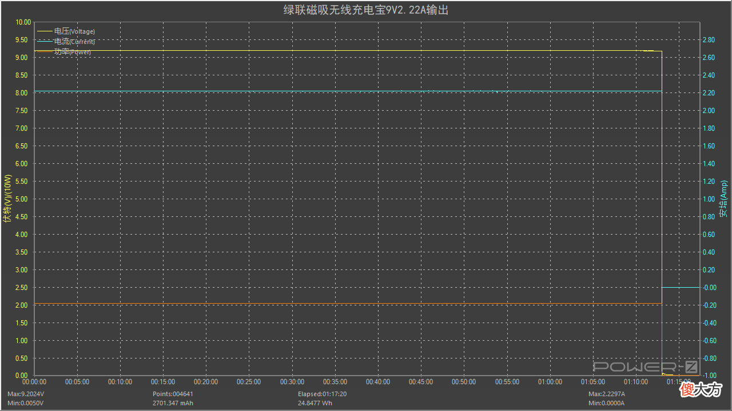Select the 00:10:00 time tick
This screenshot has width=732, height=411.
(x=120, y=382)
